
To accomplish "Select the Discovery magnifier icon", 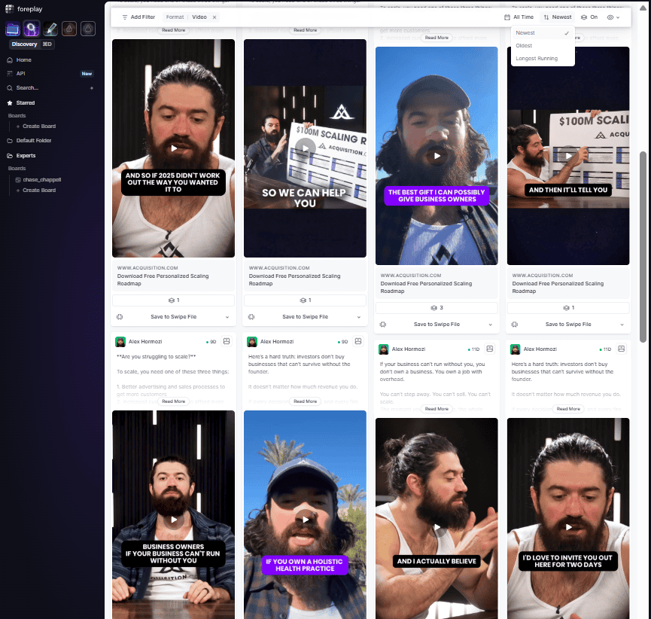I will 32,29.
